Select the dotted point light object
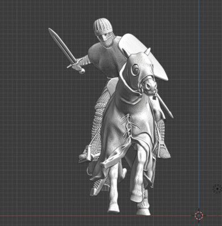The image size is (222, 226). pos(217,189)
